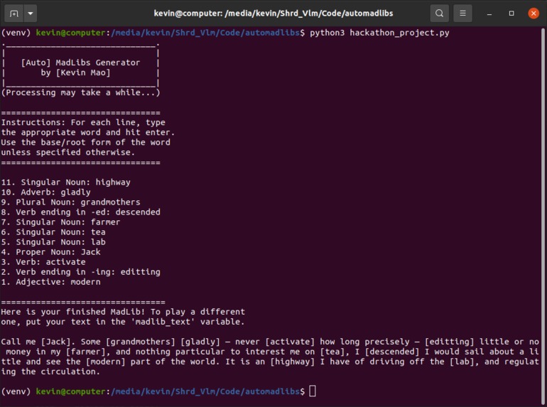Click '4. Proper Noun: Jack' line
Screen dimensions: 547x407
tap(51, 252)
